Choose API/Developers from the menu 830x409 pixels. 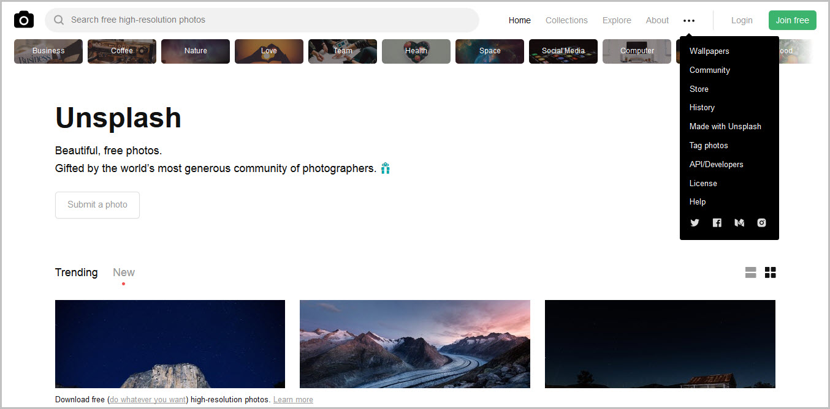pos(717,165)
